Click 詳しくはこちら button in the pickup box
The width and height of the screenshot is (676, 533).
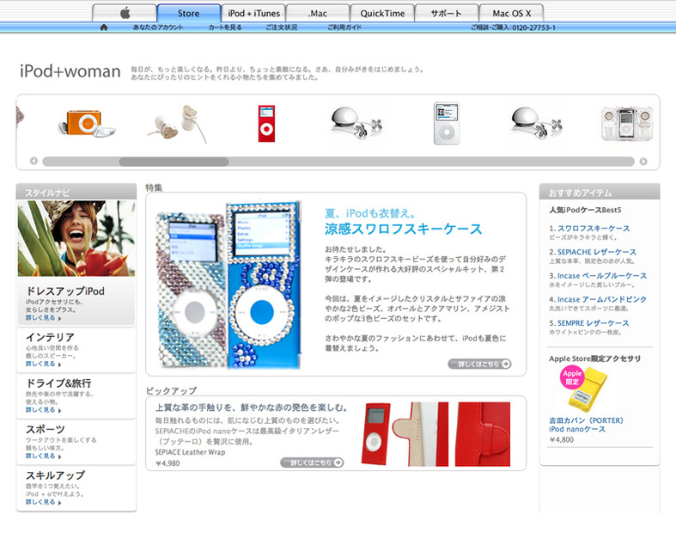click(312, 463)
